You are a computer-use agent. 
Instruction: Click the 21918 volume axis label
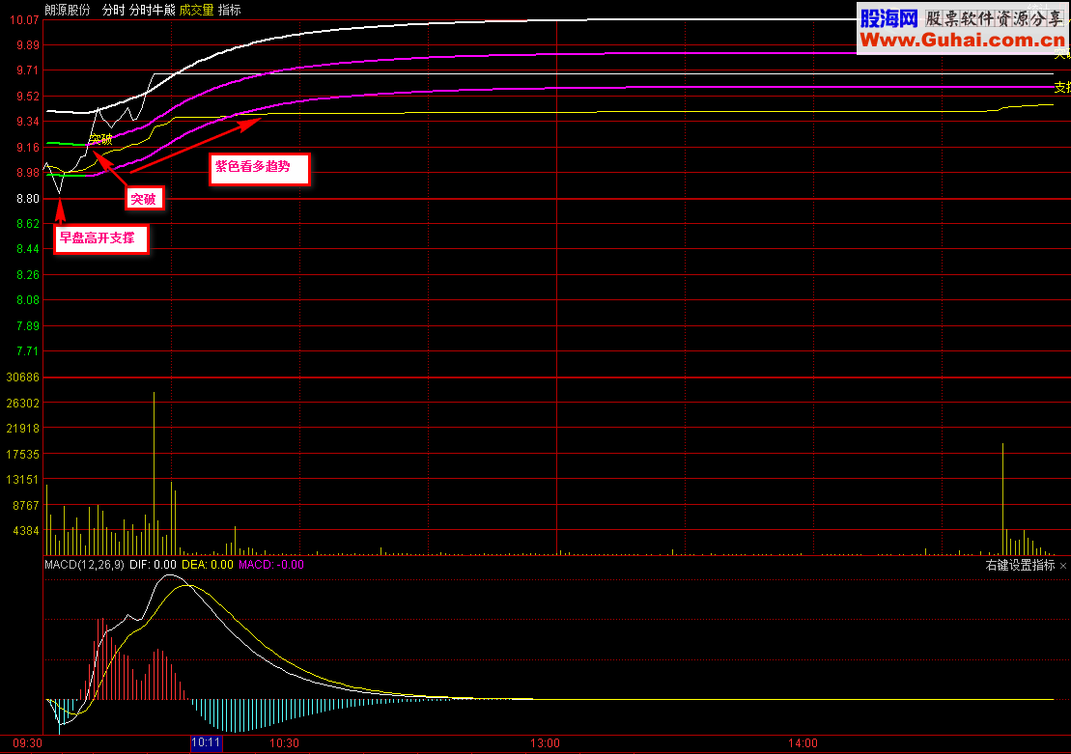coord(22,430)
